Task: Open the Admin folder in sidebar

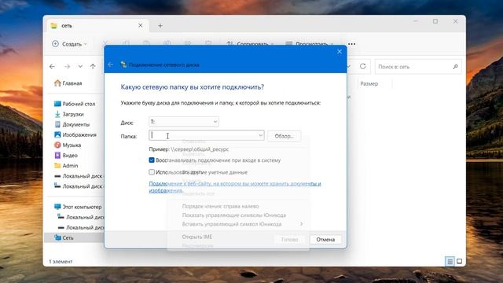Action: tap(66, 166)
